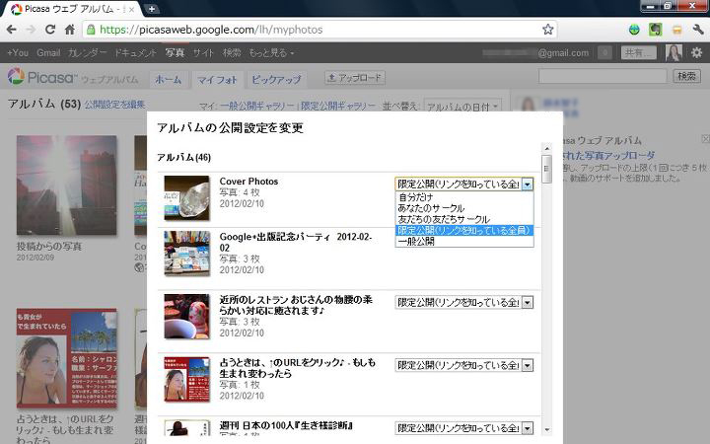
Task: Switch to the 'ホーム' tab
Action: click(x=169, y=78)
